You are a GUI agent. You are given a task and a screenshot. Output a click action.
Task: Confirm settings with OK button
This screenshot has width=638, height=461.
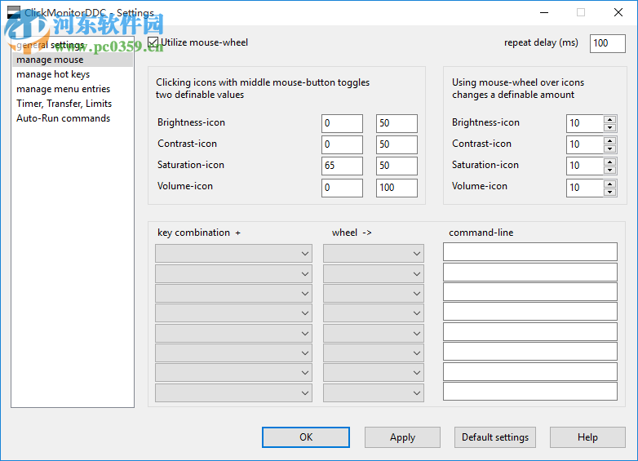(x=306, y=437)
